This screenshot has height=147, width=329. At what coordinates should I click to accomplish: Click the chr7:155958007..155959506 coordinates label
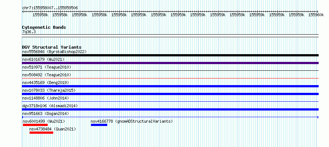(50, 8)
